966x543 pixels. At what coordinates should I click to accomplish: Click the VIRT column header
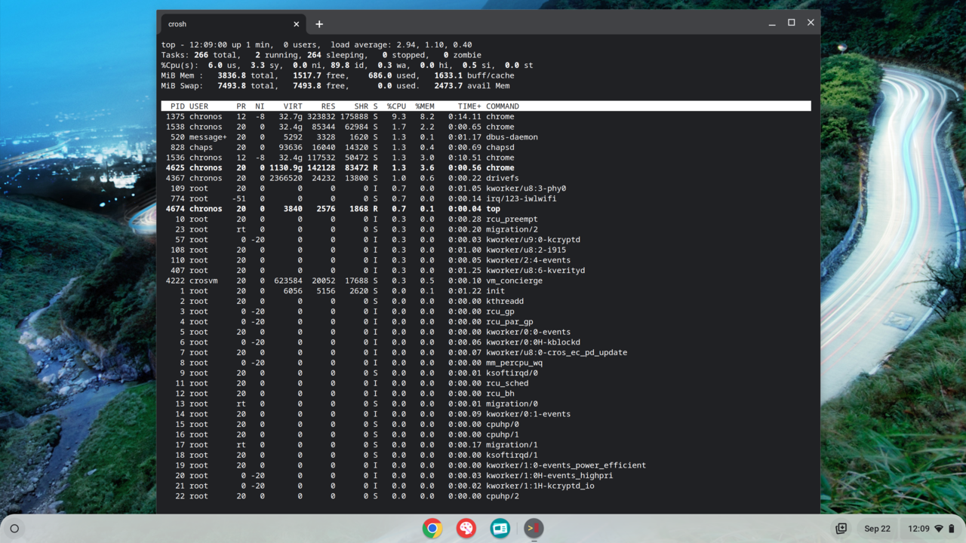(293, 106)
